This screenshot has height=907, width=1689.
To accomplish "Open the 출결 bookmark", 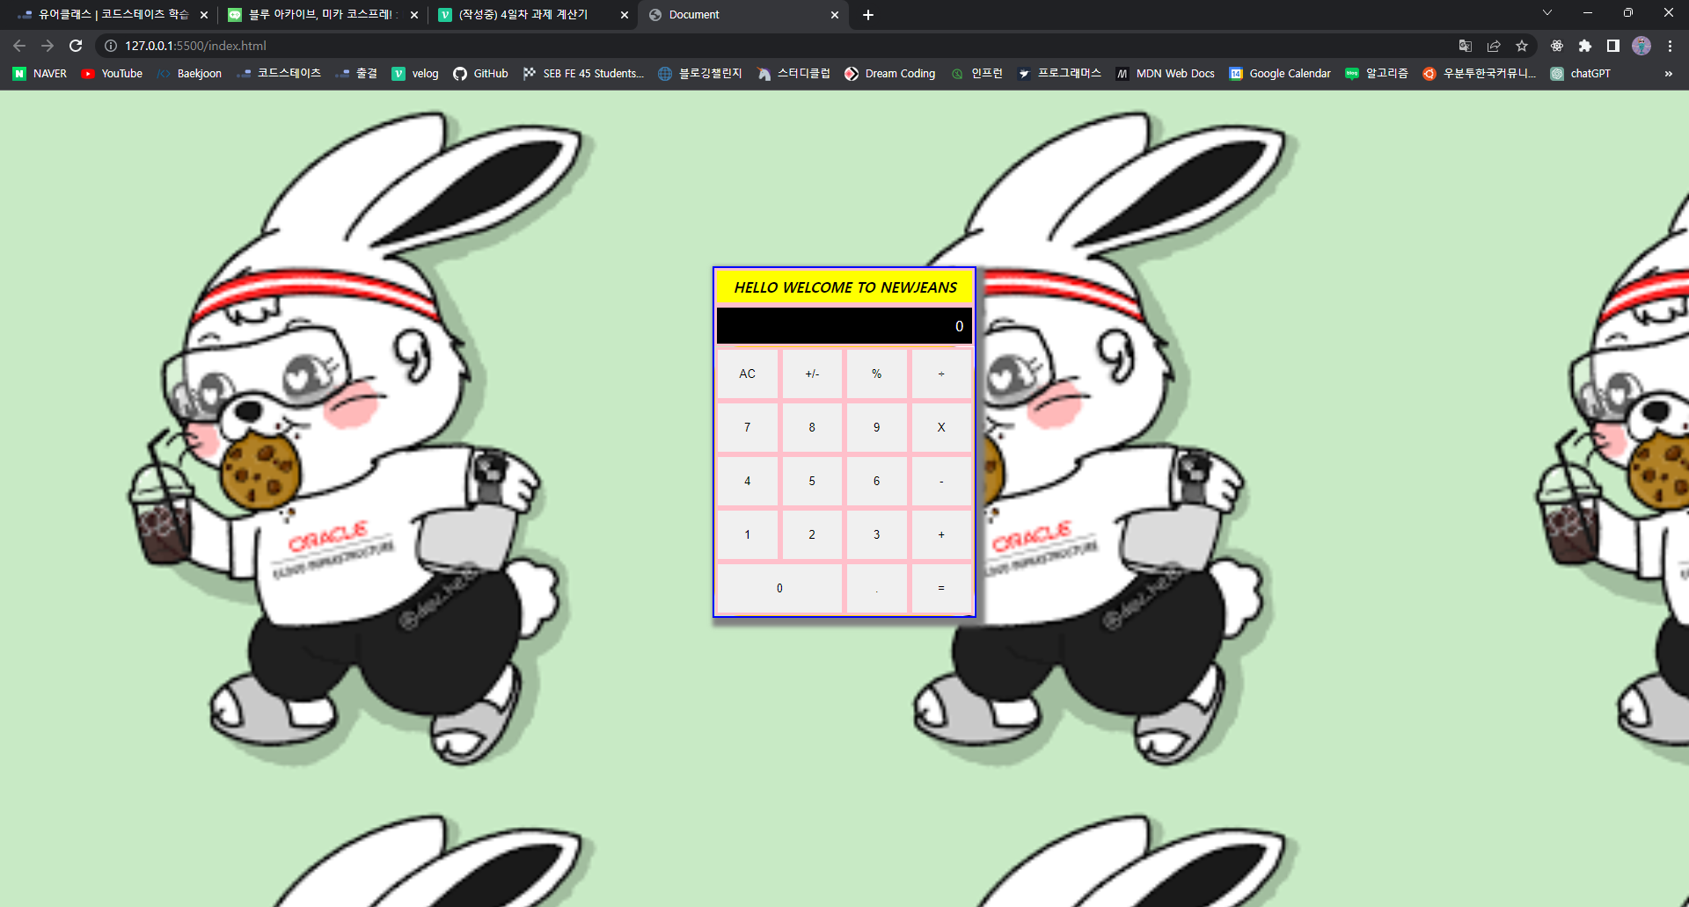I will tap(356, 74).
